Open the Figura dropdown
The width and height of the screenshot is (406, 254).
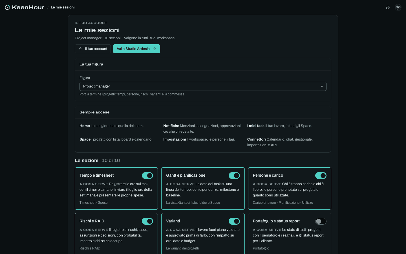click(203, 86)
